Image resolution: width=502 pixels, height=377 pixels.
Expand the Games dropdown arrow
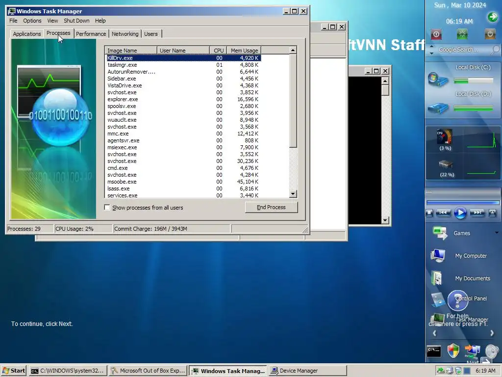[x=497, y=233]
